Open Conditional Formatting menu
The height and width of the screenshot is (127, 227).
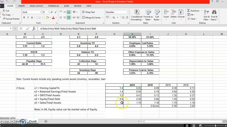pyautogui.click(x=137, y=15)
